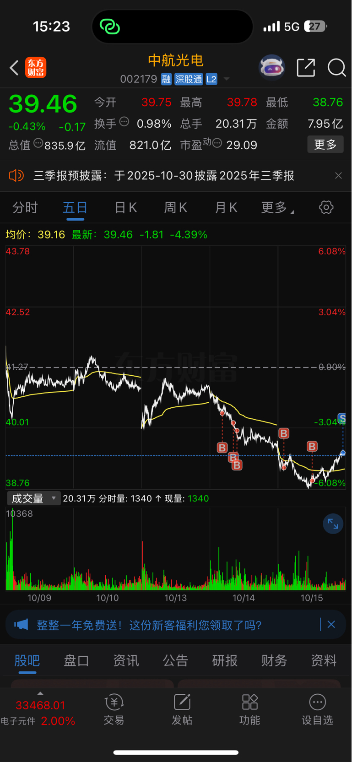
Task: Tap the info icon beside 总值
Action: tap(38, 143)
